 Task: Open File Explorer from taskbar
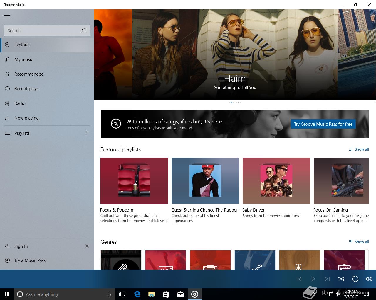[152, 294]
